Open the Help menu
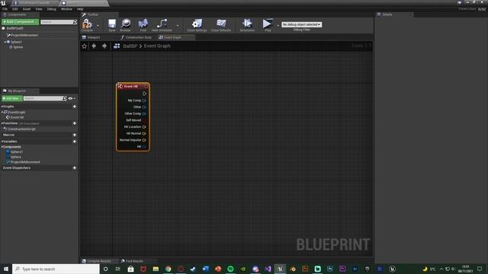This screenshot has height=274, width=488. [x=80, y=9]
